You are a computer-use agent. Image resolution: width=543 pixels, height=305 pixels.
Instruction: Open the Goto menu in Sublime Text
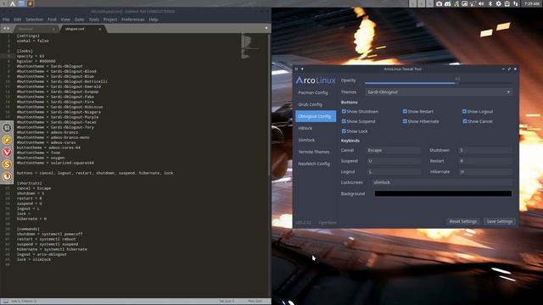(79, 19)
